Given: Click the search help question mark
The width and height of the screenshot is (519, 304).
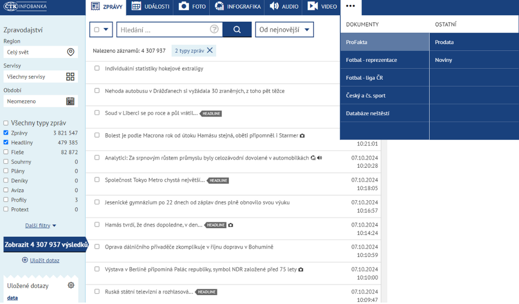Looking at the screenshot, I should point(214,29).
